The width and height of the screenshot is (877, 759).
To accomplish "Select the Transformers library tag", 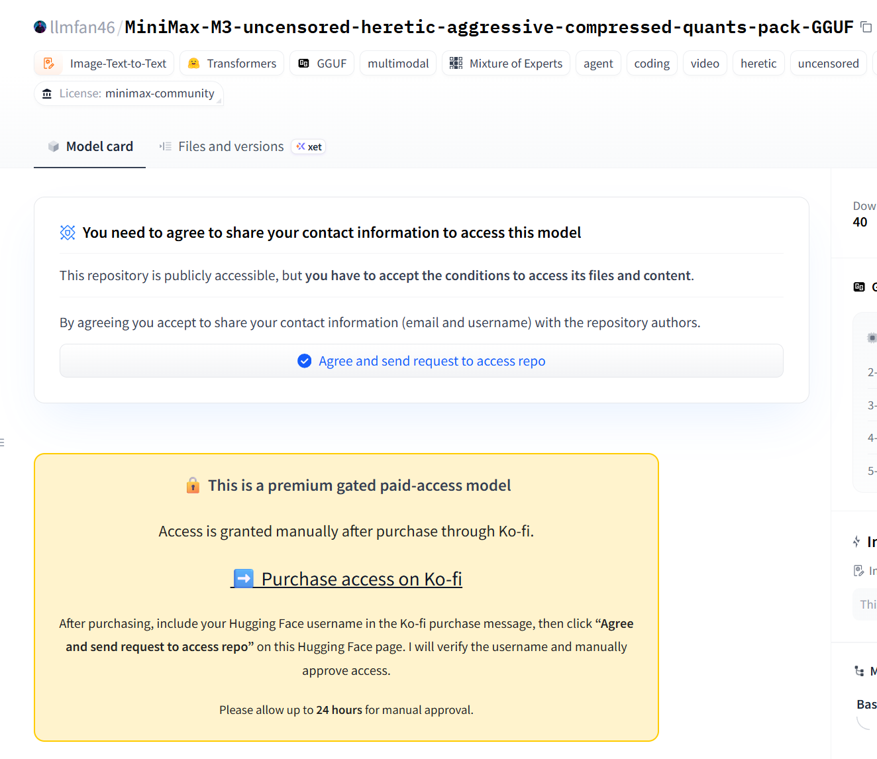I will [x=232, y=64].
